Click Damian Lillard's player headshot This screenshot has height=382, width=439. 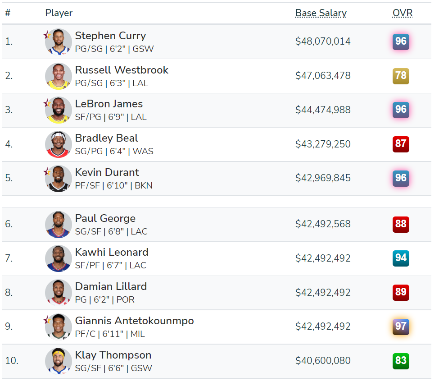point(58,293)
